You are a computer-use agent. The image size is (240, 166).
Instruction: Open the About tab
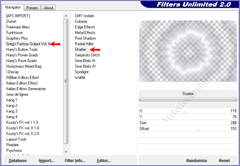coord(48,8)
